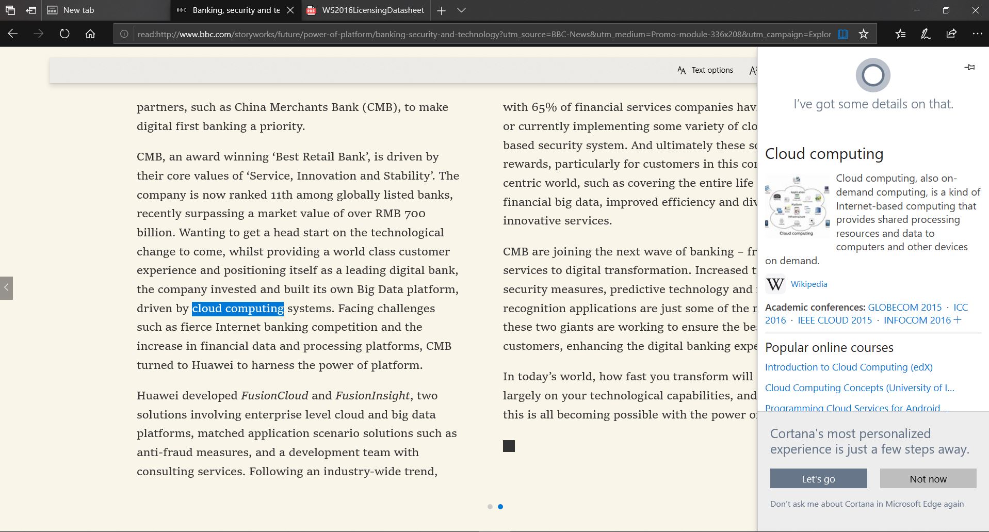Add page to favorites with star icon
The height and width of the screenshot is (532, 989).
864,34
